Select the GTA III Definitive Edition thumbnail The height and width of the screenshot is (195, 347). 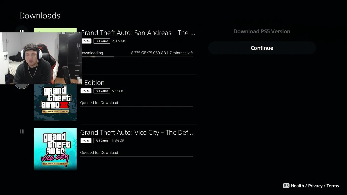pyautogui.click(x=55, y=102)
